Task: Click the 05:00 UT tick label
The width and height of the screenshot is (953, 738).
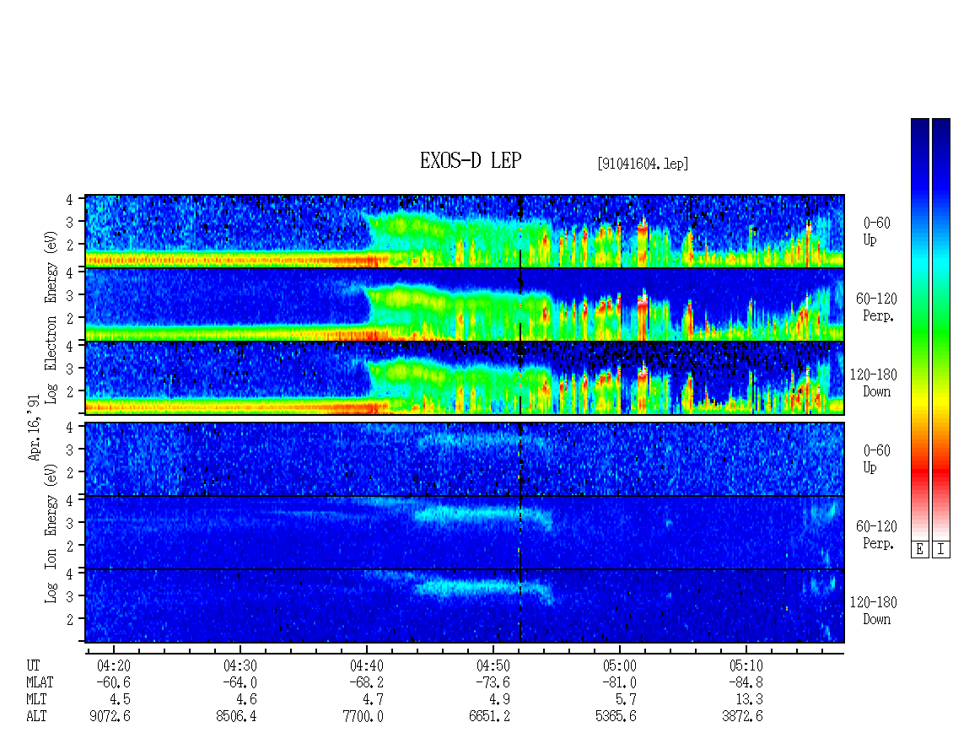Action: click(619, 665)
